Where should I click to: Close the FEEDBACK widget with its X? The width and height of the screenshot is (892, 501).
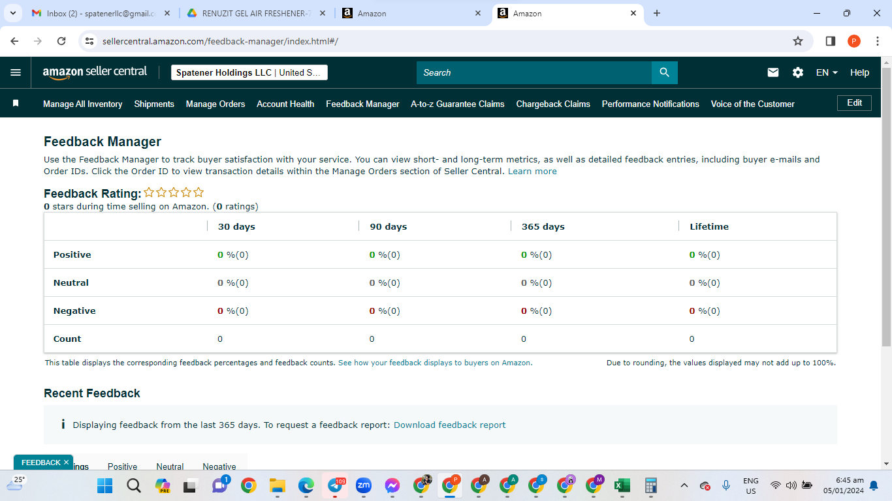66,463
